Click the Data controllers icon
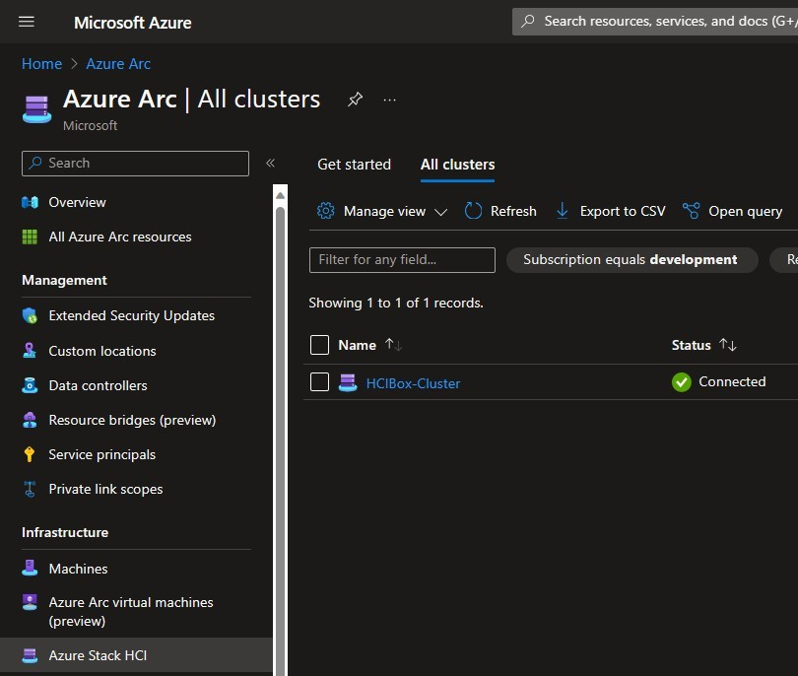The width and height of the screenshot is (798, 676). tap(30, 385)
